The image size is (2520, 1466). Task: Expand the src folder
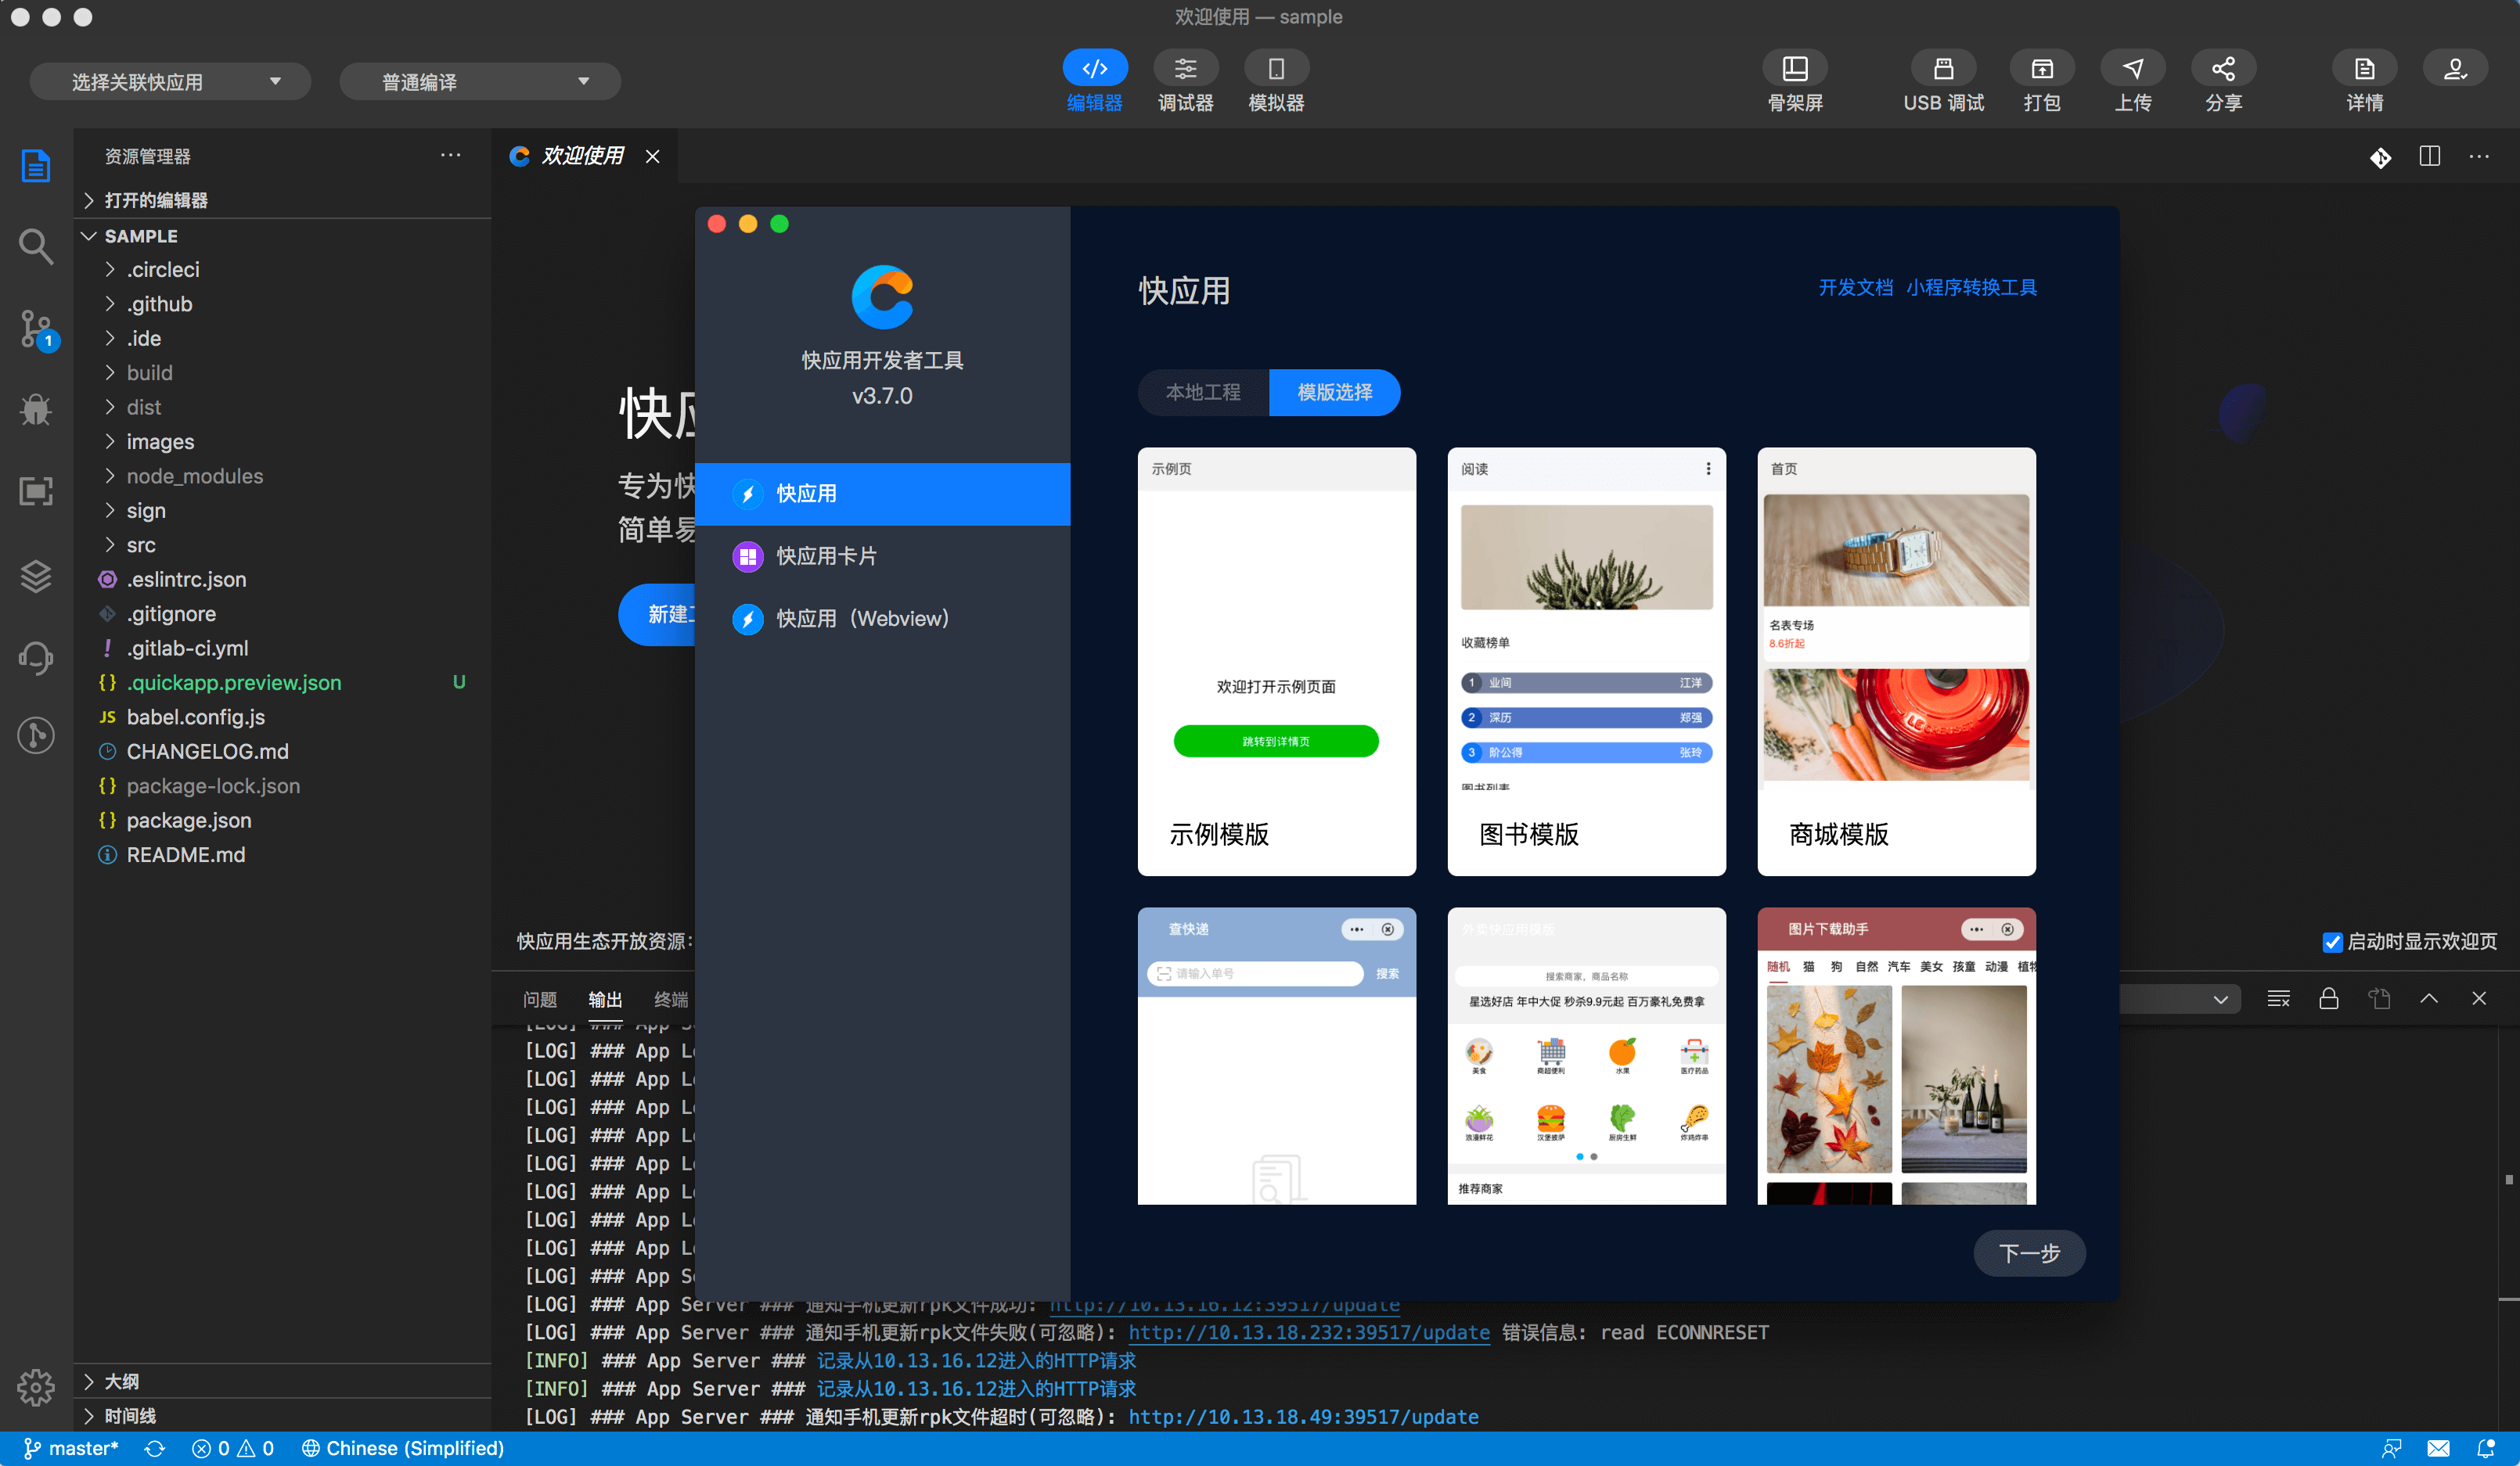point(142,544)
